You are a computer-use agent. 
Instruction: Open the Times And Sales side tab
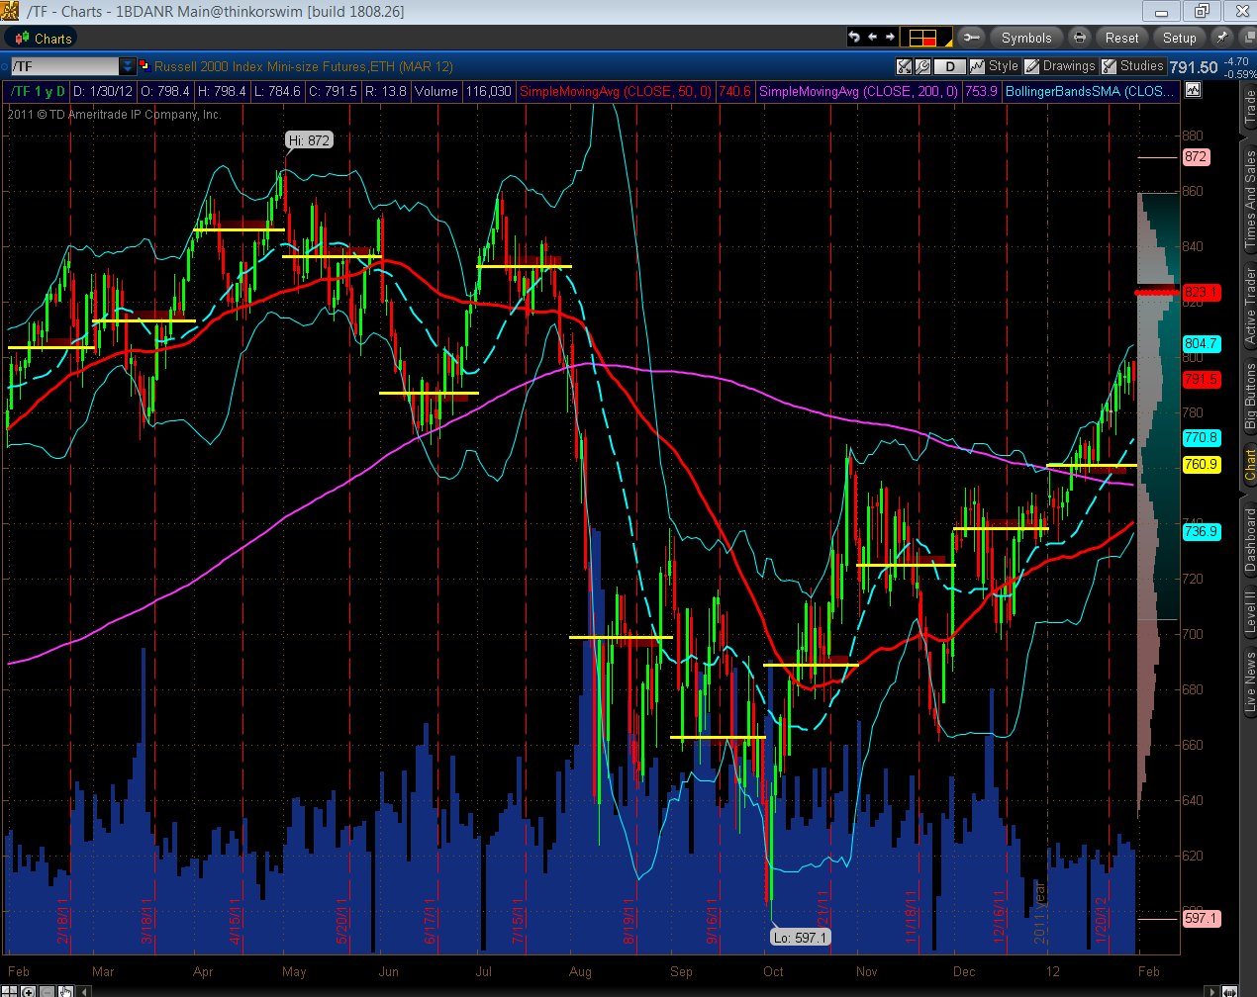pos(1249,200)
